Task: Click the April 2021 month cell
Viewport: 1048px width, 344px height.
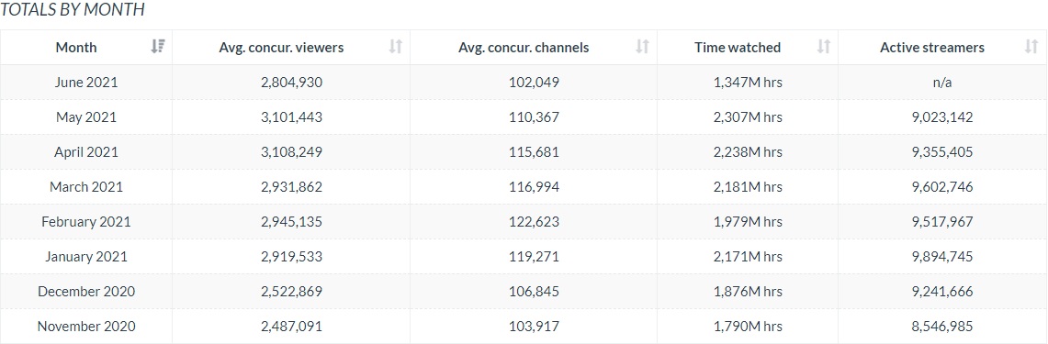Action: pos(86,151)
